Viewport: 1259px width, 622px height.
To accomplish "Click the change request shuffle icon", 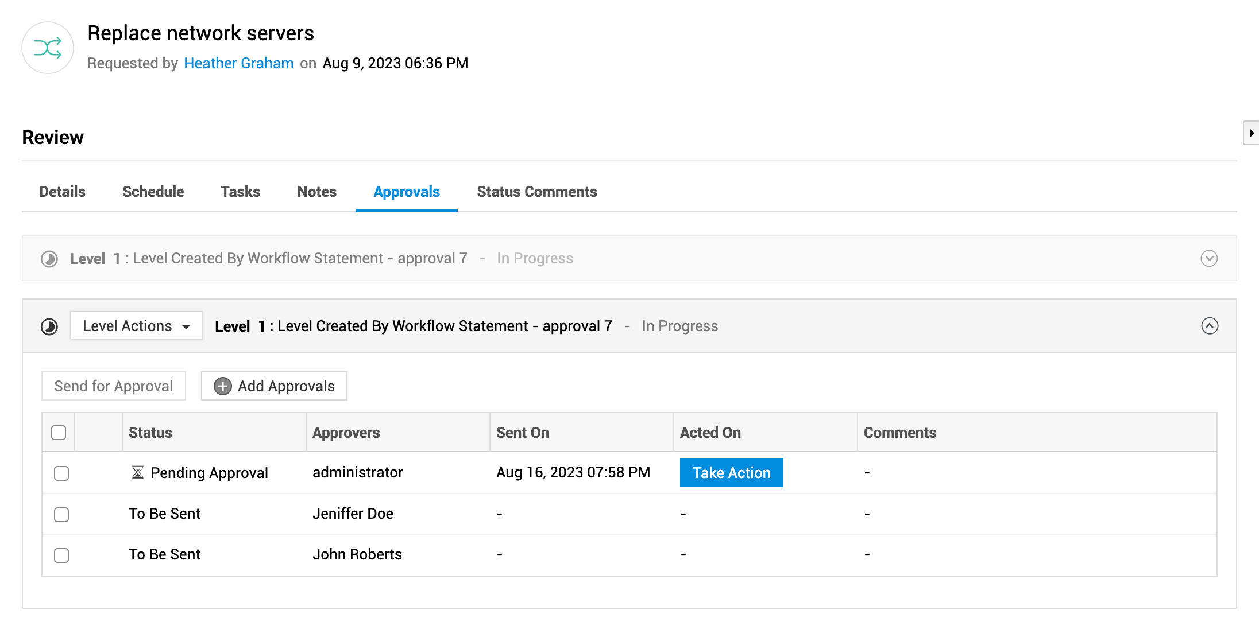I will (x=48, y=48).
